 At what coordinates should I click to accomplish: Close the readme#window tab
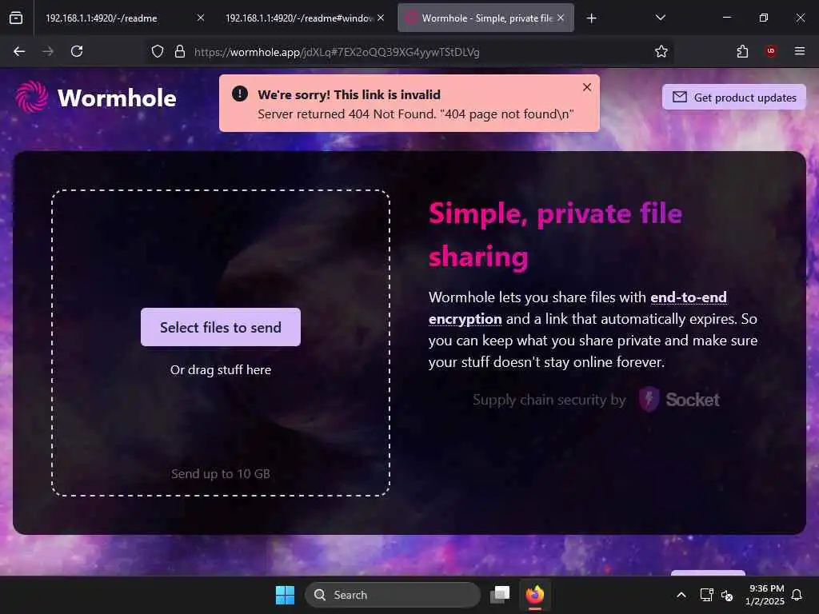click(381, 18)
